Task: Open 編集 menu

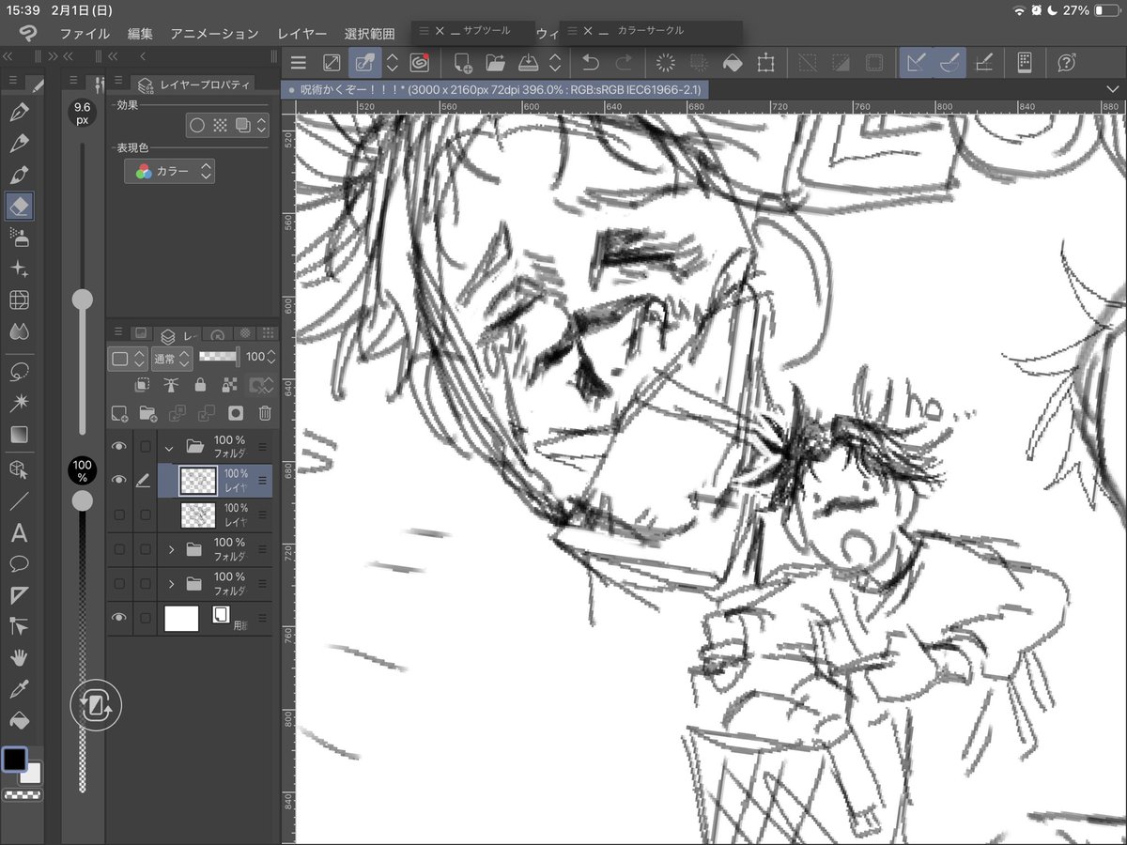Action: pyautogui.click(x=140, y=34)
